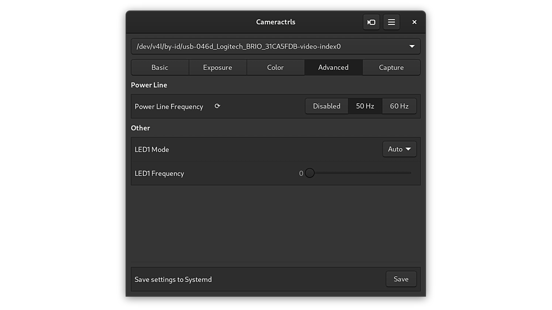This screenshot has height=310, width=552.
Task: Open the video device path combo box
Action: coord(276,46)
